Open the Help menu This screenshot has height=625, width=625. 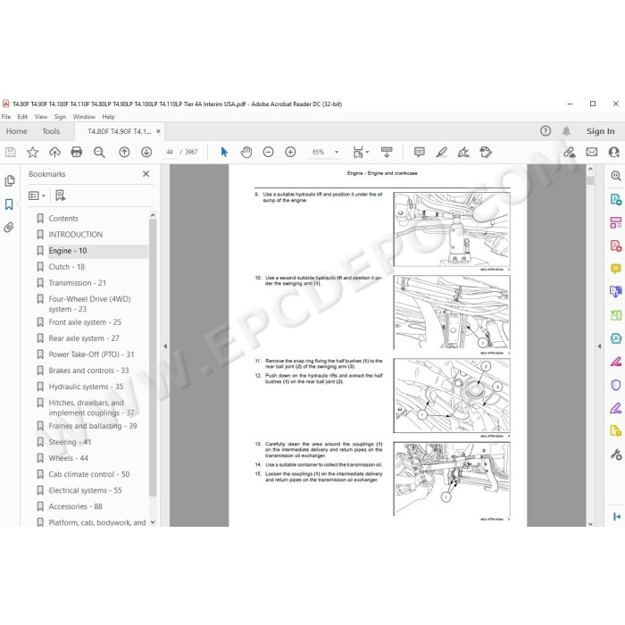pyautogui.click(x=108, y=117)
